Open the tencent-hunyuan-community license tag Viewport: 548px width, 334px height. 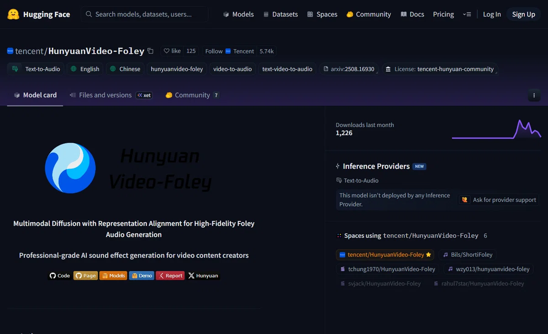(x=440, y=69)
